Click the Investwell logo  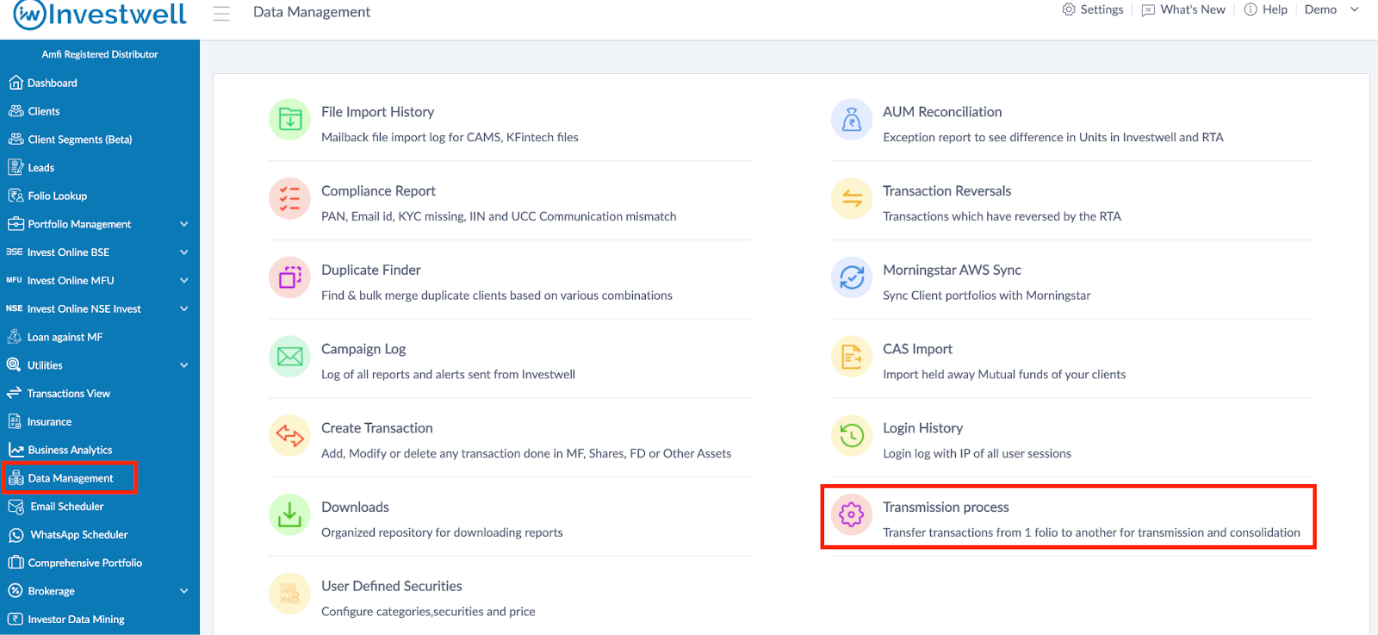[x=100, y=15]
